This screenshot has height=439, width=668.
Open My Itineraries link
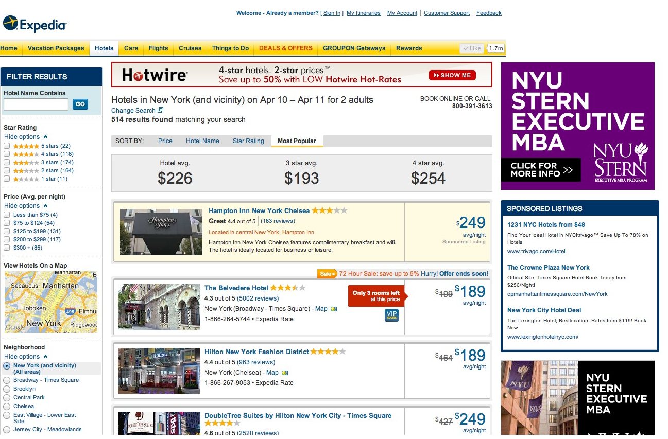(364, 13)
